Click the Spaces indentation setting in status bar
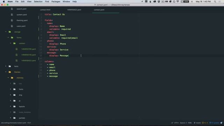Viewport: 224px width, 126px height. [183, 123]
